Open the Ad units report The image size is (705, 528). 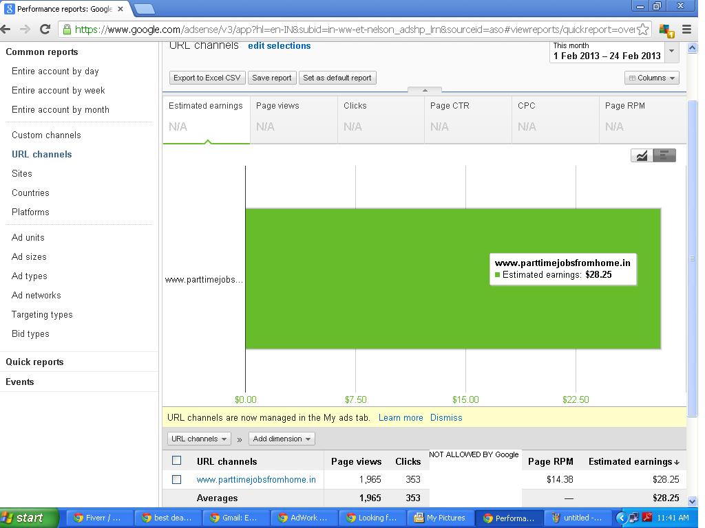[28, 237]
